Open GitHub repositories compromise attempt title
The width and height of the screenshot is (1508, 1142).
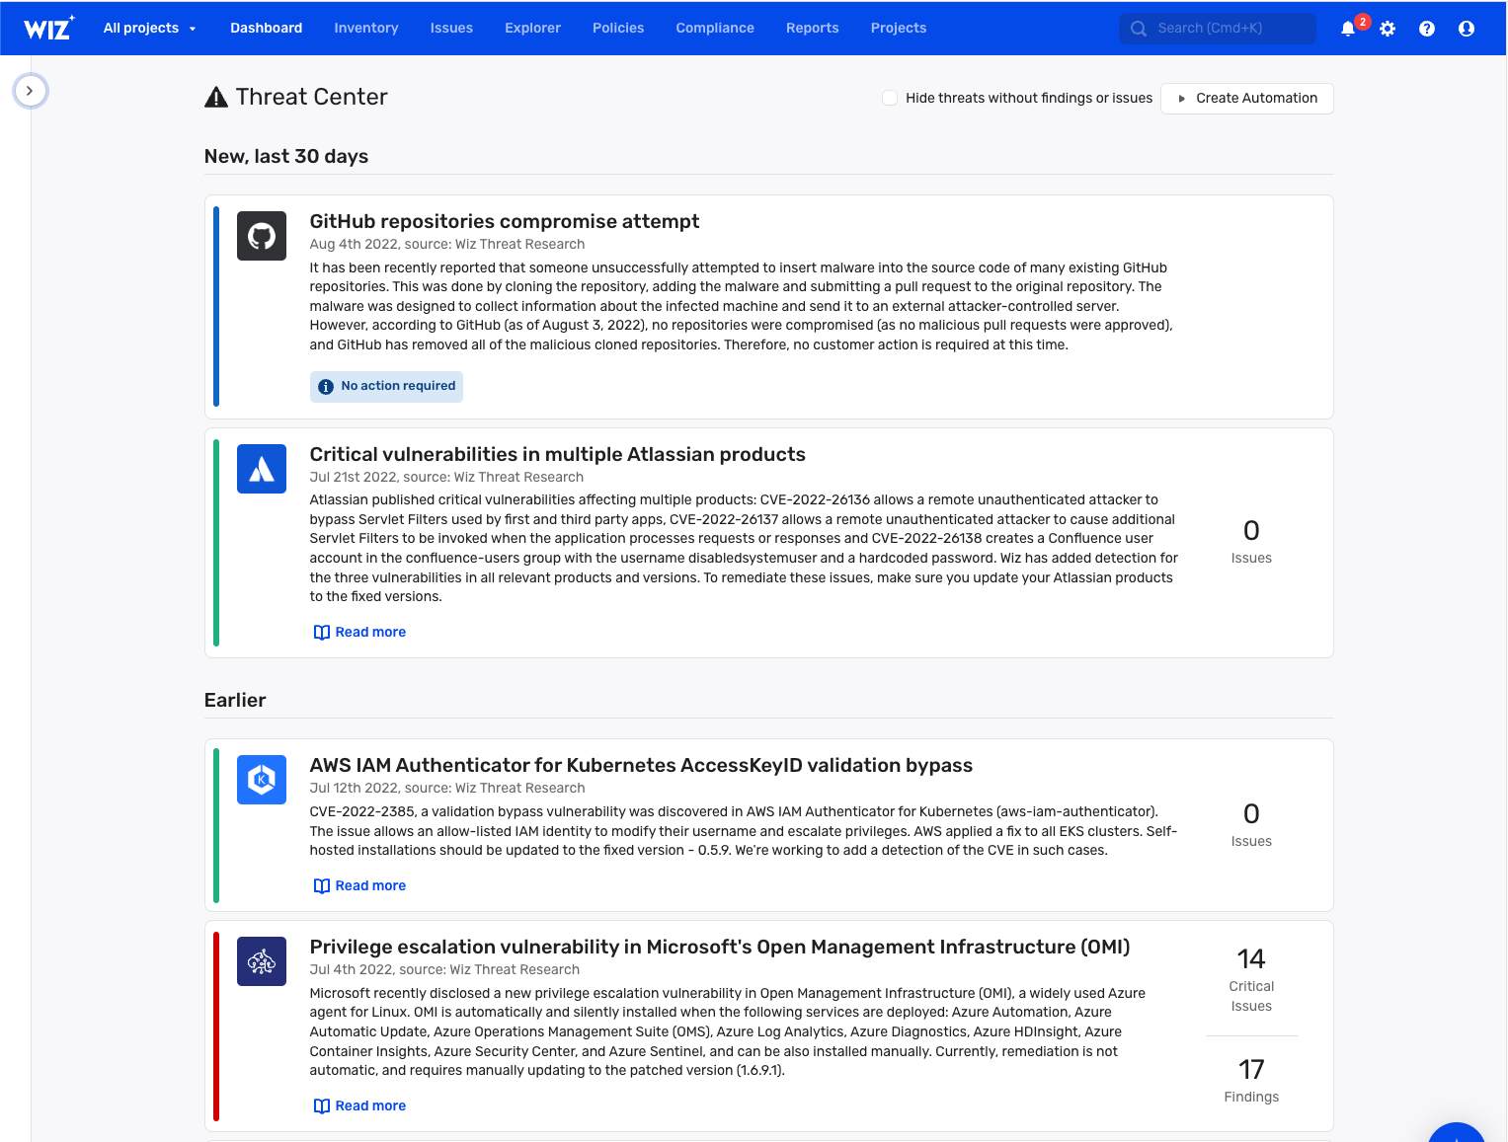(505, 221)
